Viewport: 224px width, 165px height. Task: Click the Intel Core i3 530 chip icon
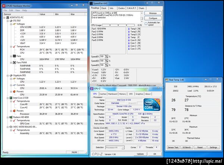11,98
